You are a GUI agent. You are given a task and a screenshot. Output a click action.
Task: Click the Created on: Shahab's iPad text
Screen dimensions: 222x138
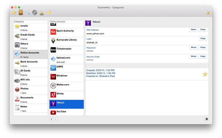[100, 76]
